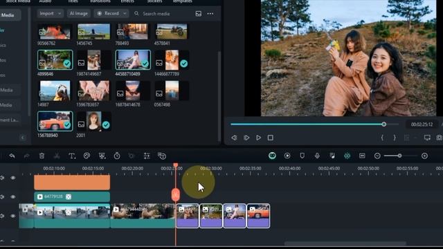Select the 788493 media thumbnail

pos(132,31)
